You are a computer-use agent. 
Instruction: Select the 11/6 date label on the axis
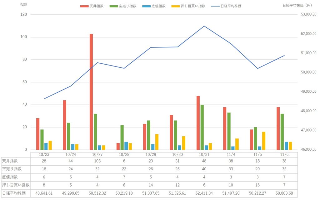[284, 154]
